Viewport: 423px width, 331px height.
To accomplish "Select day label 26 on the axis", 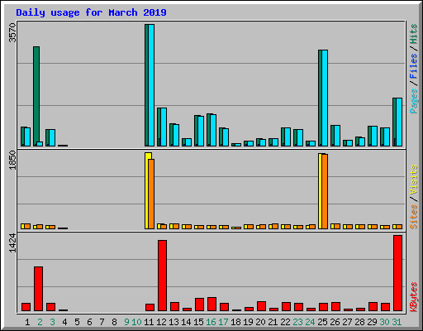I will [x=335, y=322].
